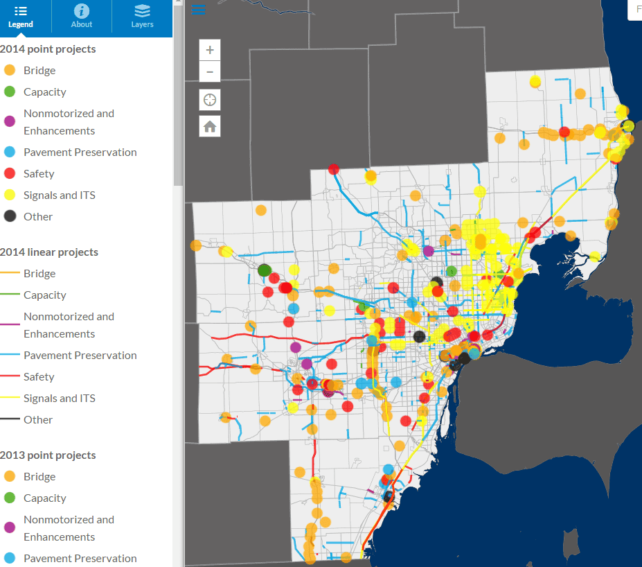Click the black Other legend marker
The width and height of the screenshot is (642, 567).
point(10,216)
